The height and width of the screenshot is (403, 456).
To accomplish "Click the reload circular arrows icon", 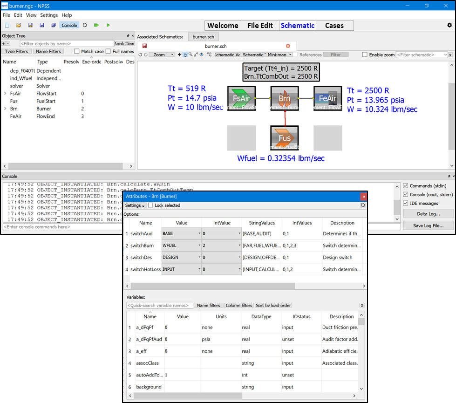I will [85, 25].
